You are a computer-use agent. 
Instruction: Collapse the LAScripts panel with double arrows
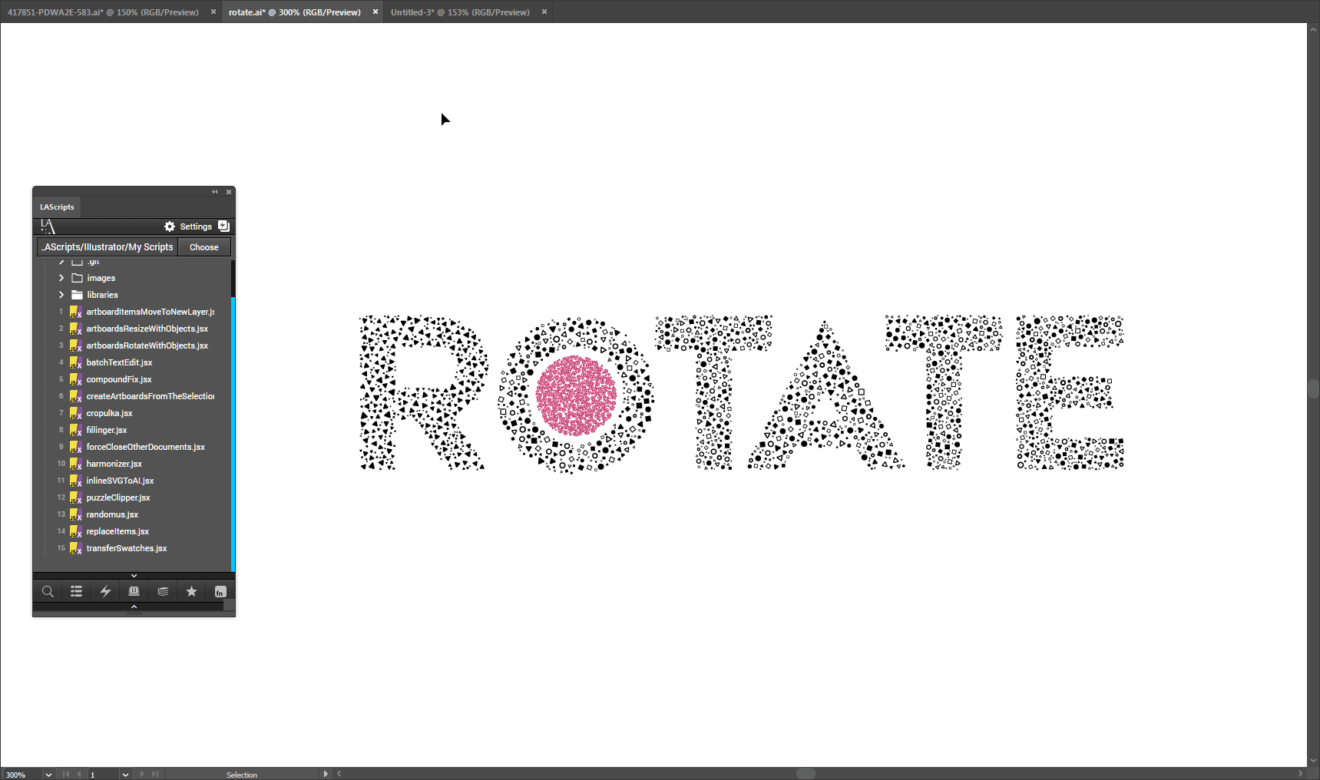(x=215, y=192)
